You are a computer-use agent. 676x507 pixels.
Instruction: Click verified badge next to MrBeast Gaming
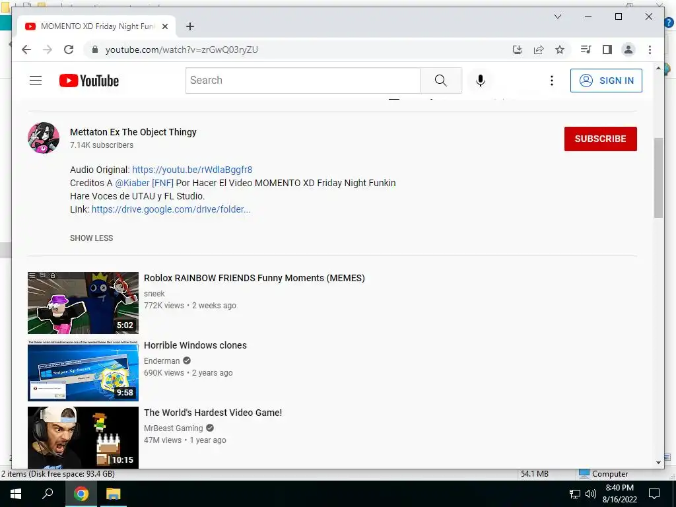click(x=210, y=428)
